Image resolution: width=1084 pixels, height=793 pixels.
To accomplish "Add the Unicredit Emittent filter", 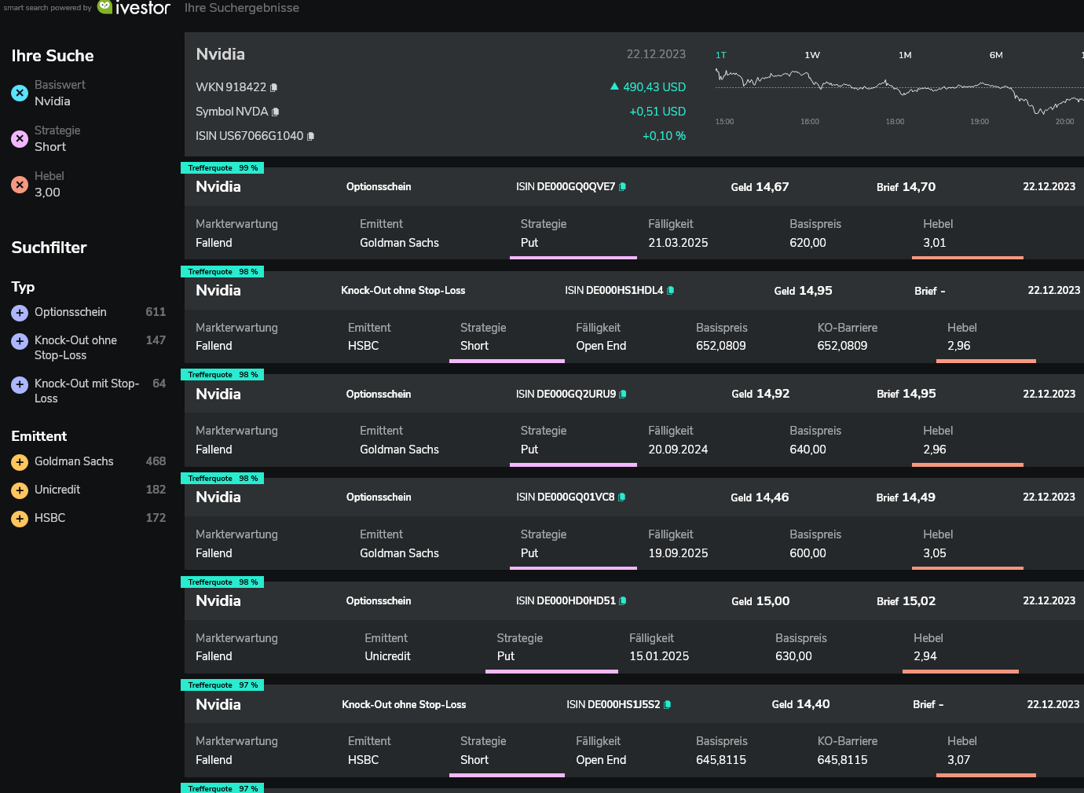I will (x=20, y=490).
